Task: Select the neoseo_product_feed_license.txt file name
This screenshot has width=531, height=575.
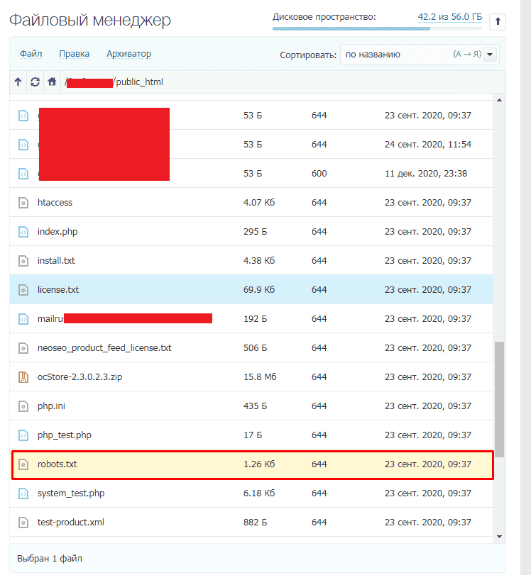Action: point(104,347)
